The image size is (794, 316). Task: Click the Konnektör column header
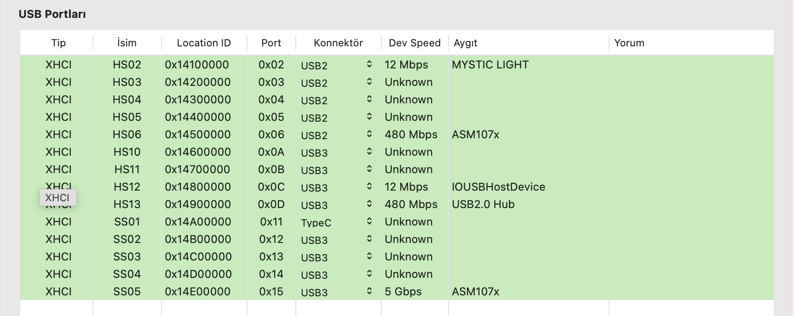(338, 43)
